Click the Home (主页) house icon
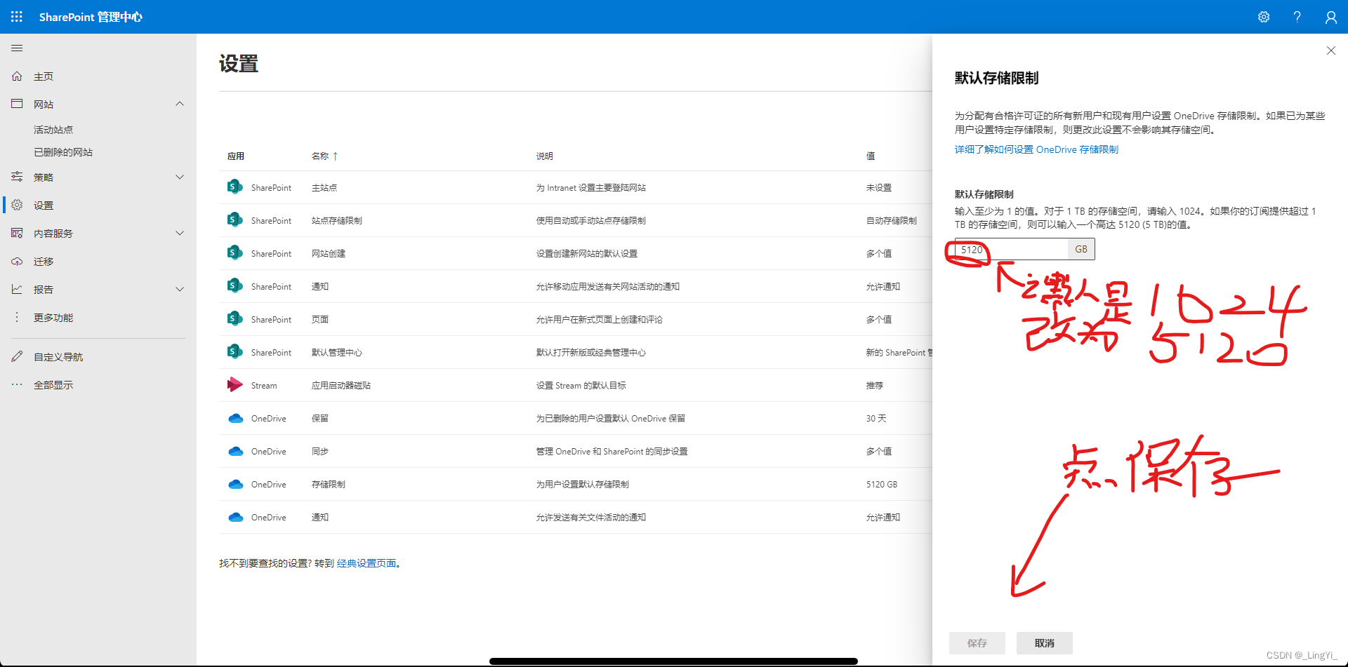Viewport: 1348px width, 667px height. tap(17, 76)
